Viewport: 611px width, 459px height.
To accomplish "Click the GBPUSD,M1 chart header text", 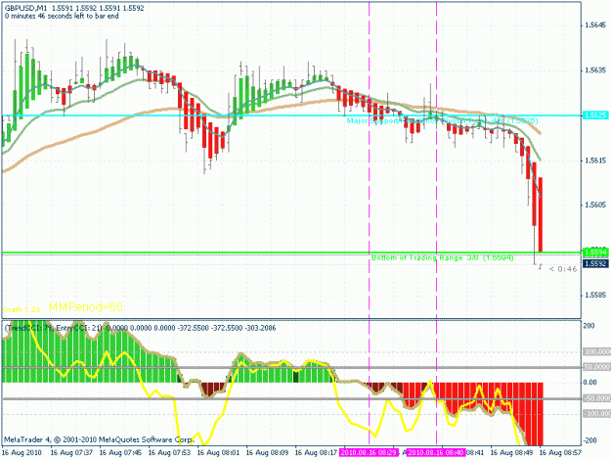I will (x=74, y=8).
